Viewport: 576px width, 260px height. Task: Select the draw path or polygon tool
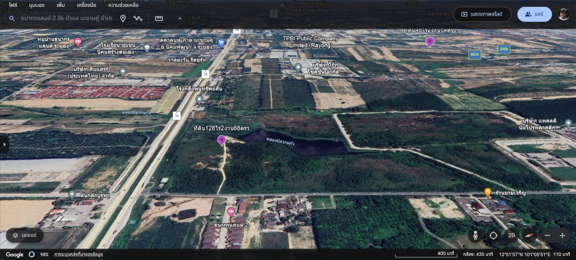coord(138,18)
